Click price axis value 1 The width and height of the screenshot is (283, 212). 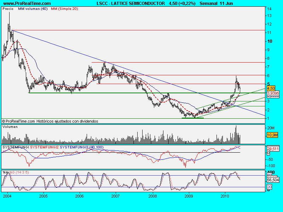(268, 118)
